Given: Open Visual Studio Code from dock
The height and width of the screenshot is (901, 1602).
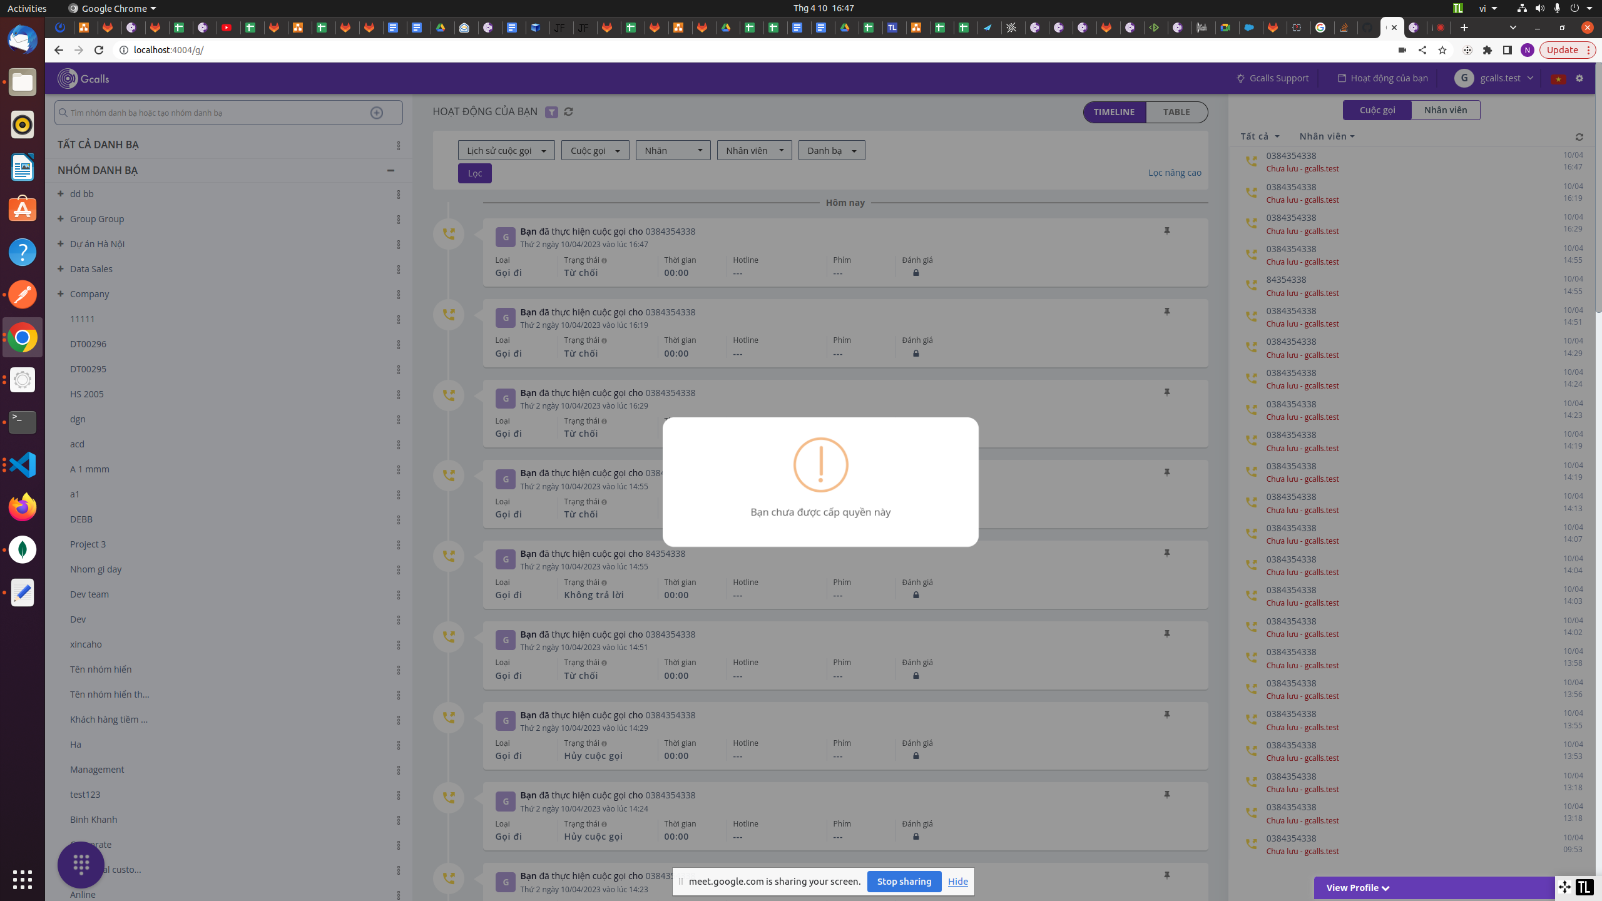Looking at the screenshot, I should [23, 465].
